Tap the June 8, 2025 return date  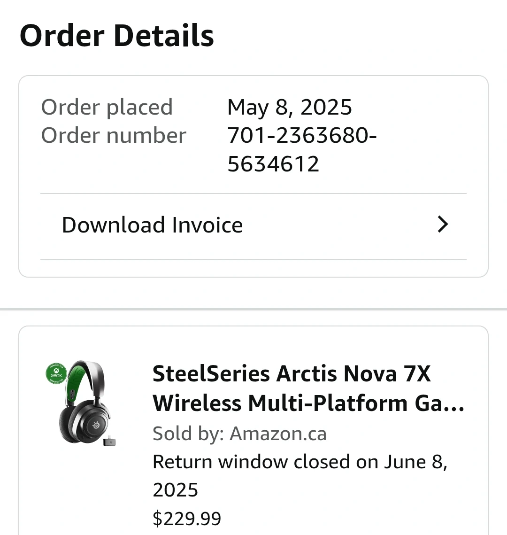pos(415,462)
